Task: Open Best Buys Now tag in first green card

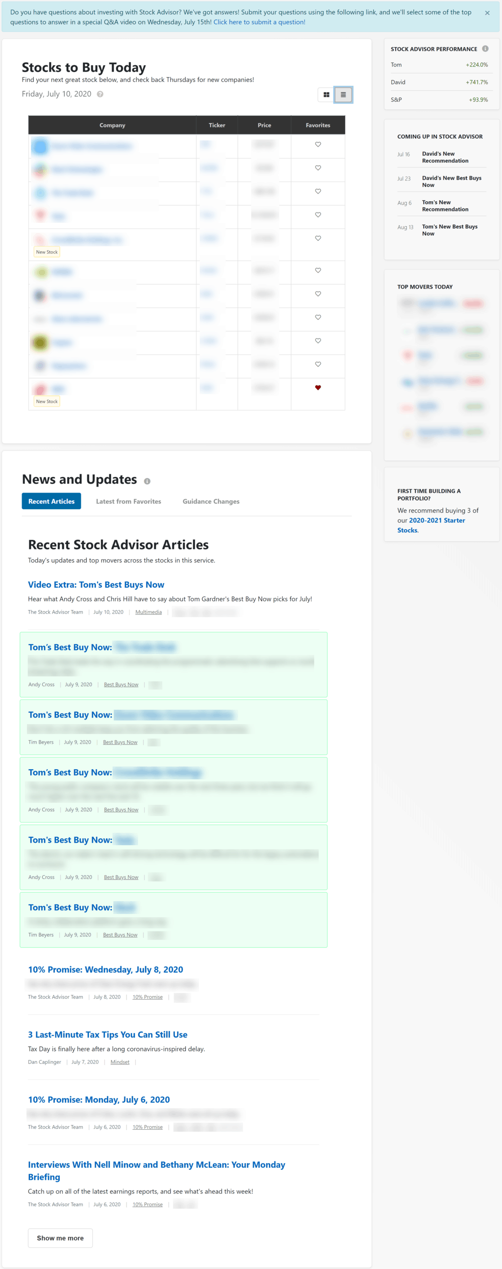Action: (x=121, y=684)
